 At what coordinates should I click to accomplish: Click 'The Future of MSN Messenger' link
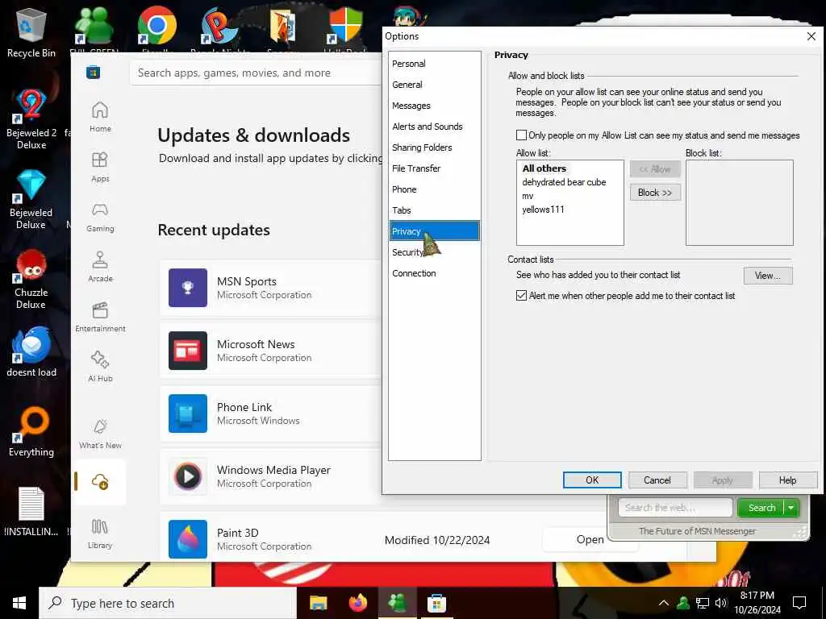[x=697, y=531]
